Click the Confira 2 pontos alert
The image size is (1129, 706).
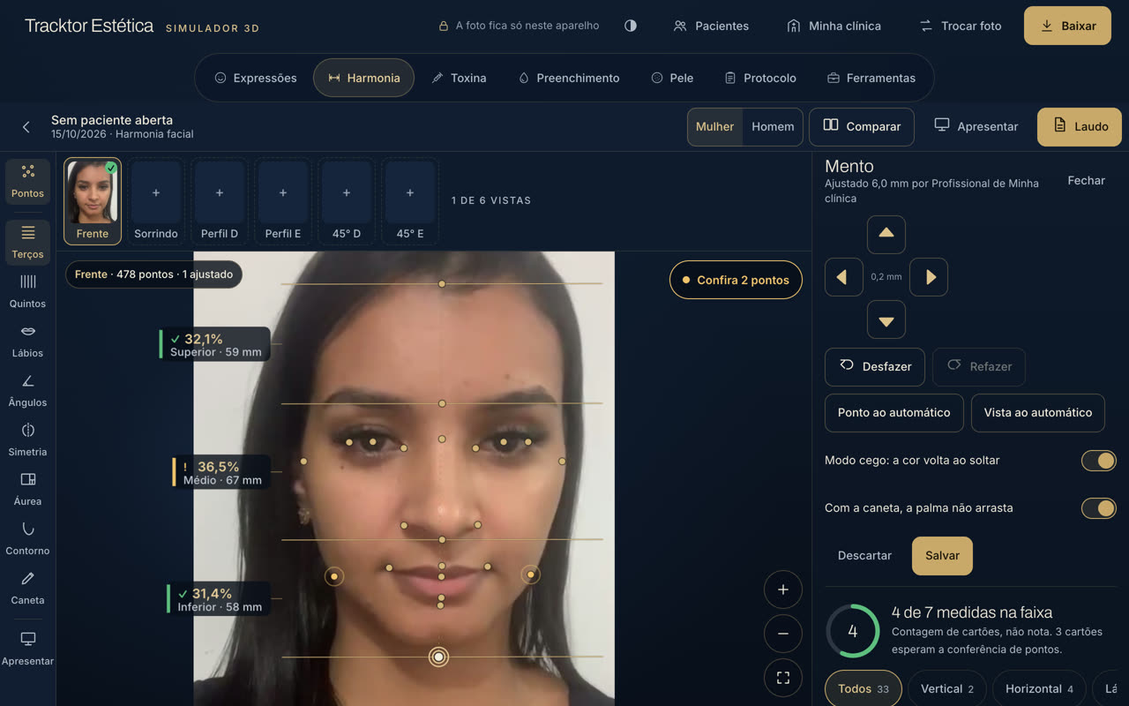click(736, 280)
